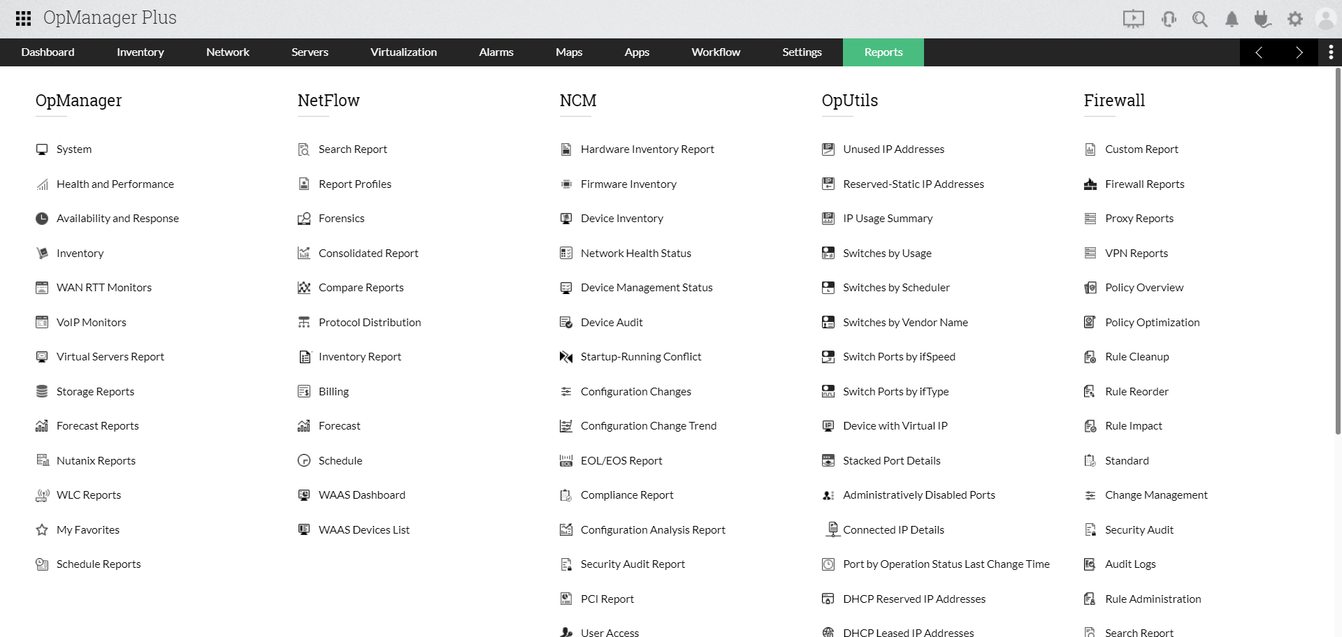This screenshot has width=1342, height=637.
Task: Switch to the Dashboard tab
Action: [48, 52]
